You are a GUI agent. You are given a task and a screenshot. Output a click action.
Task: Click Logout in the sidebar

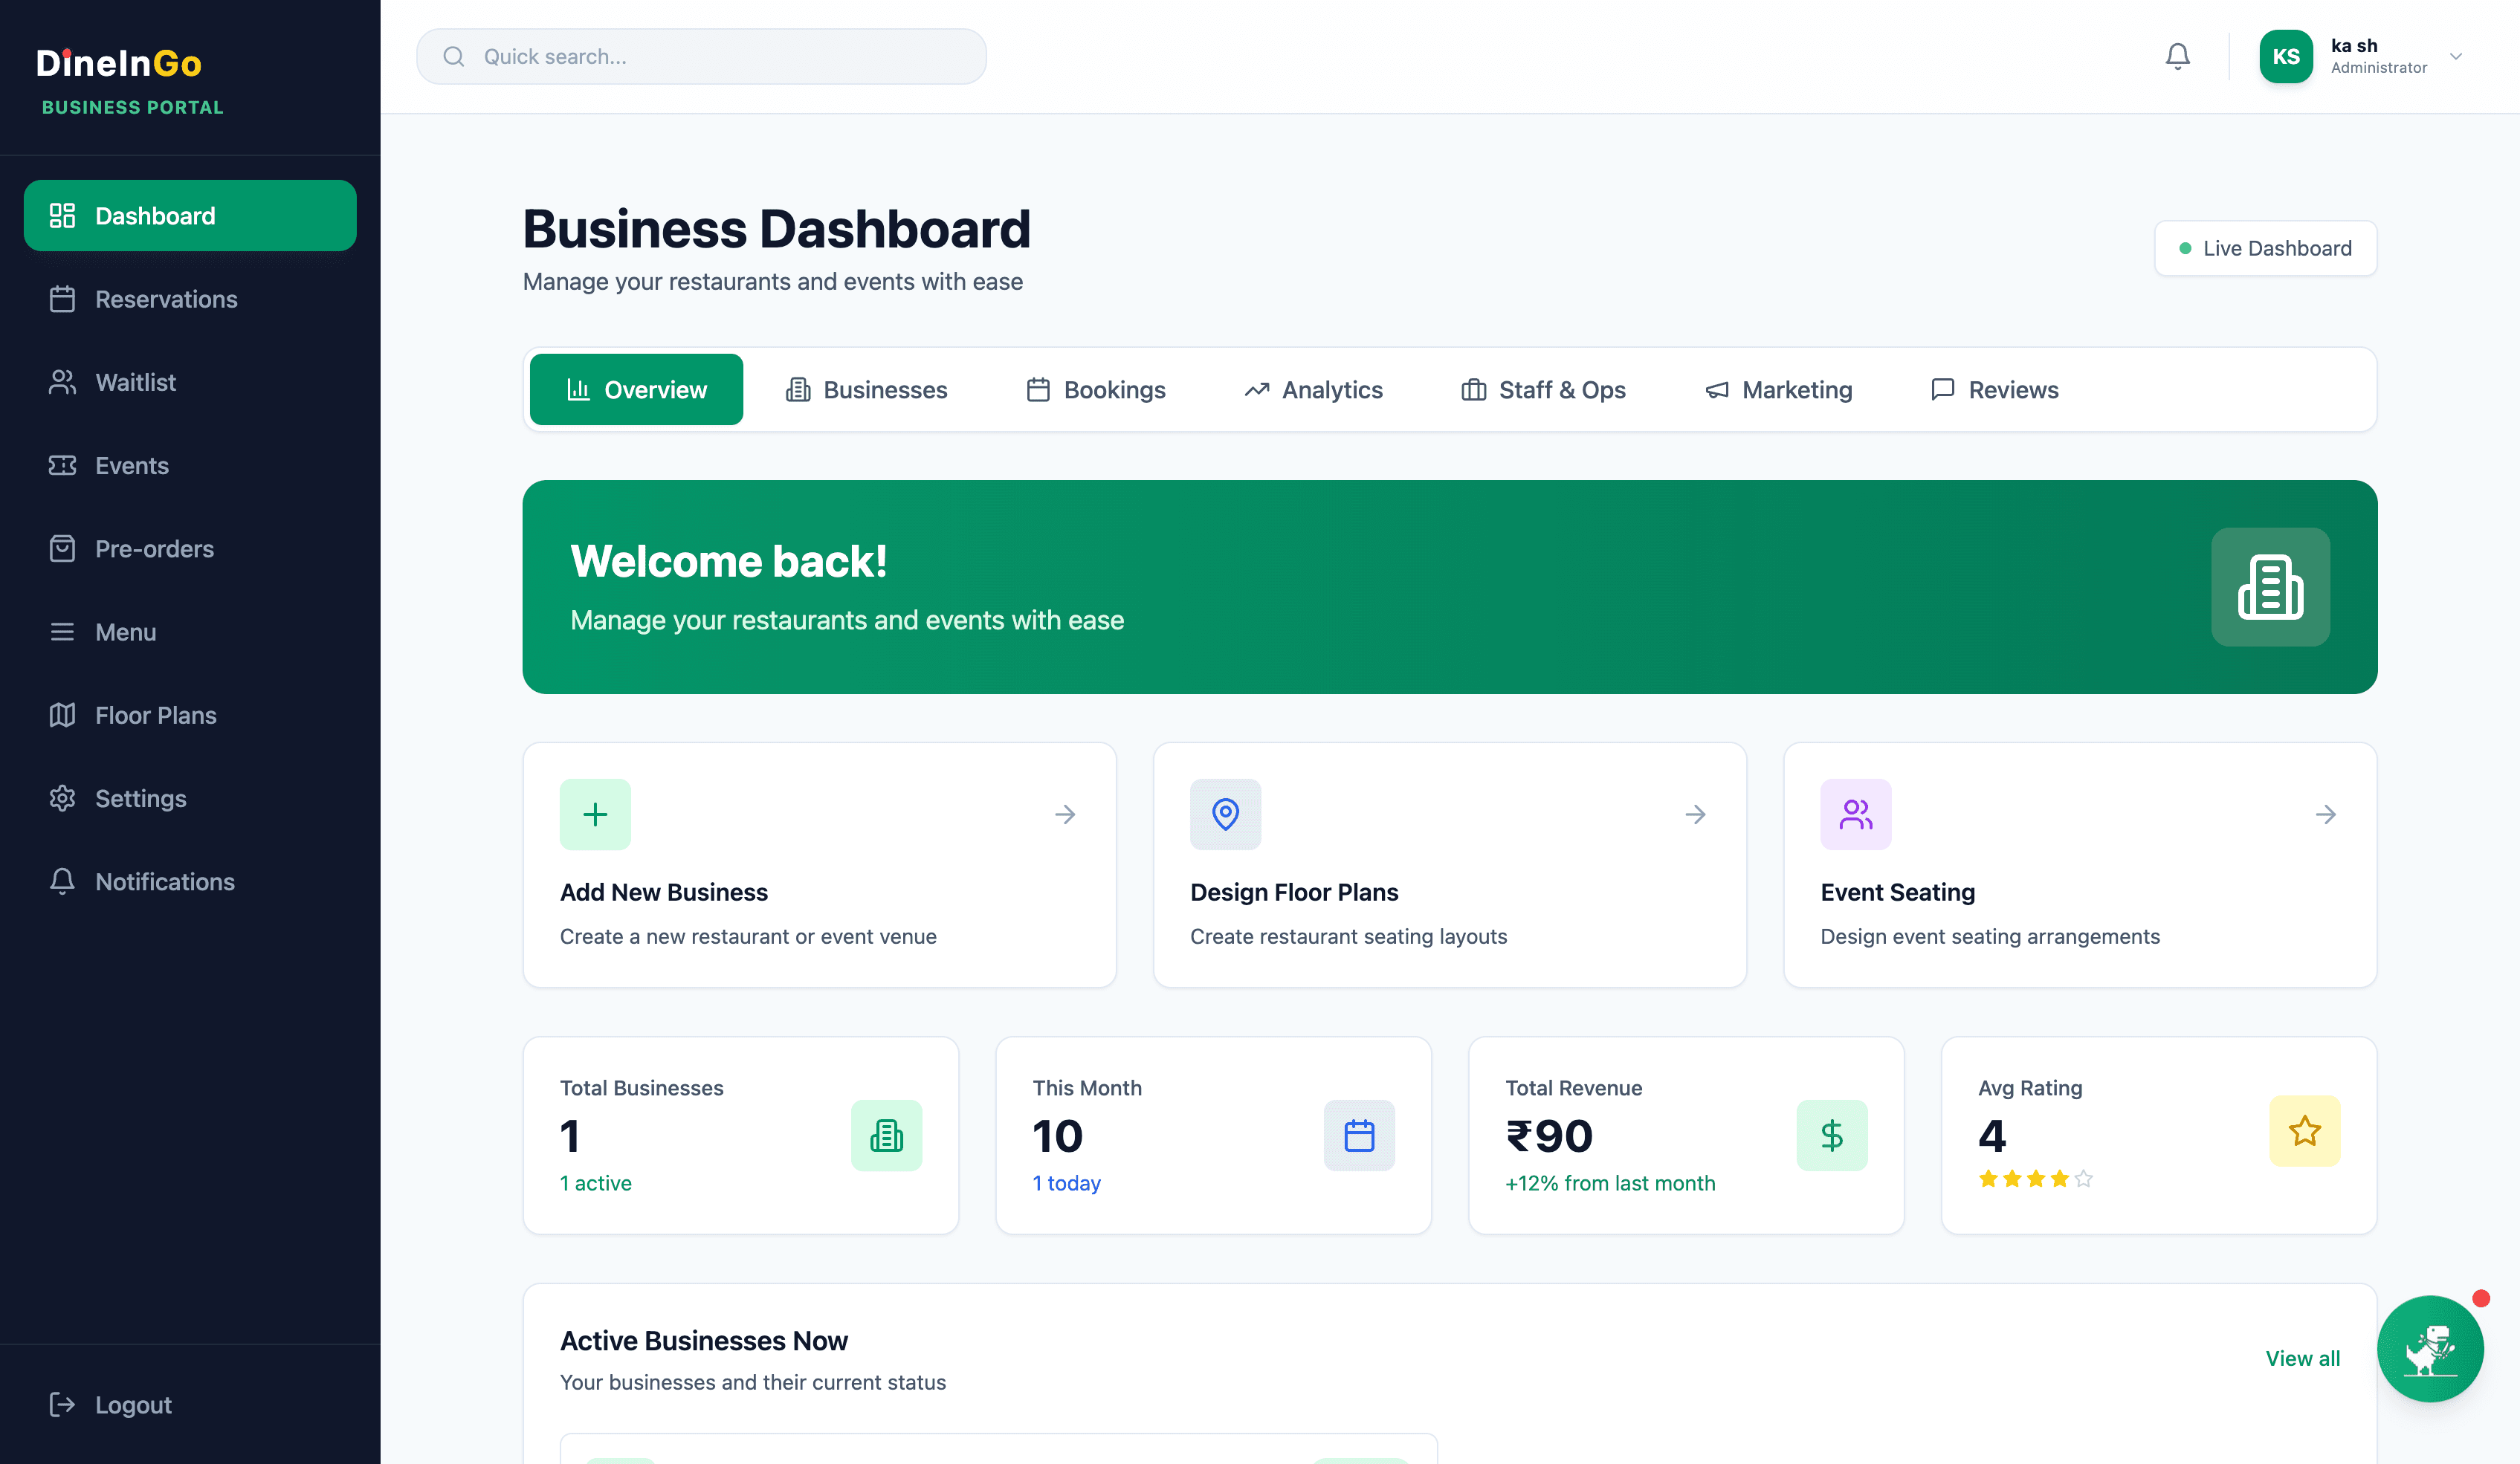point(133,1405)
